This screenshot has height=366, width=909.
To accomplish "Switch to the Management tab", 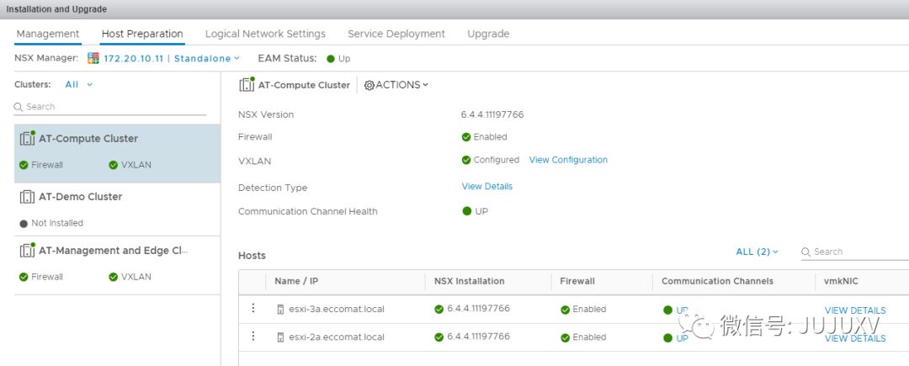I will [48, 34].
